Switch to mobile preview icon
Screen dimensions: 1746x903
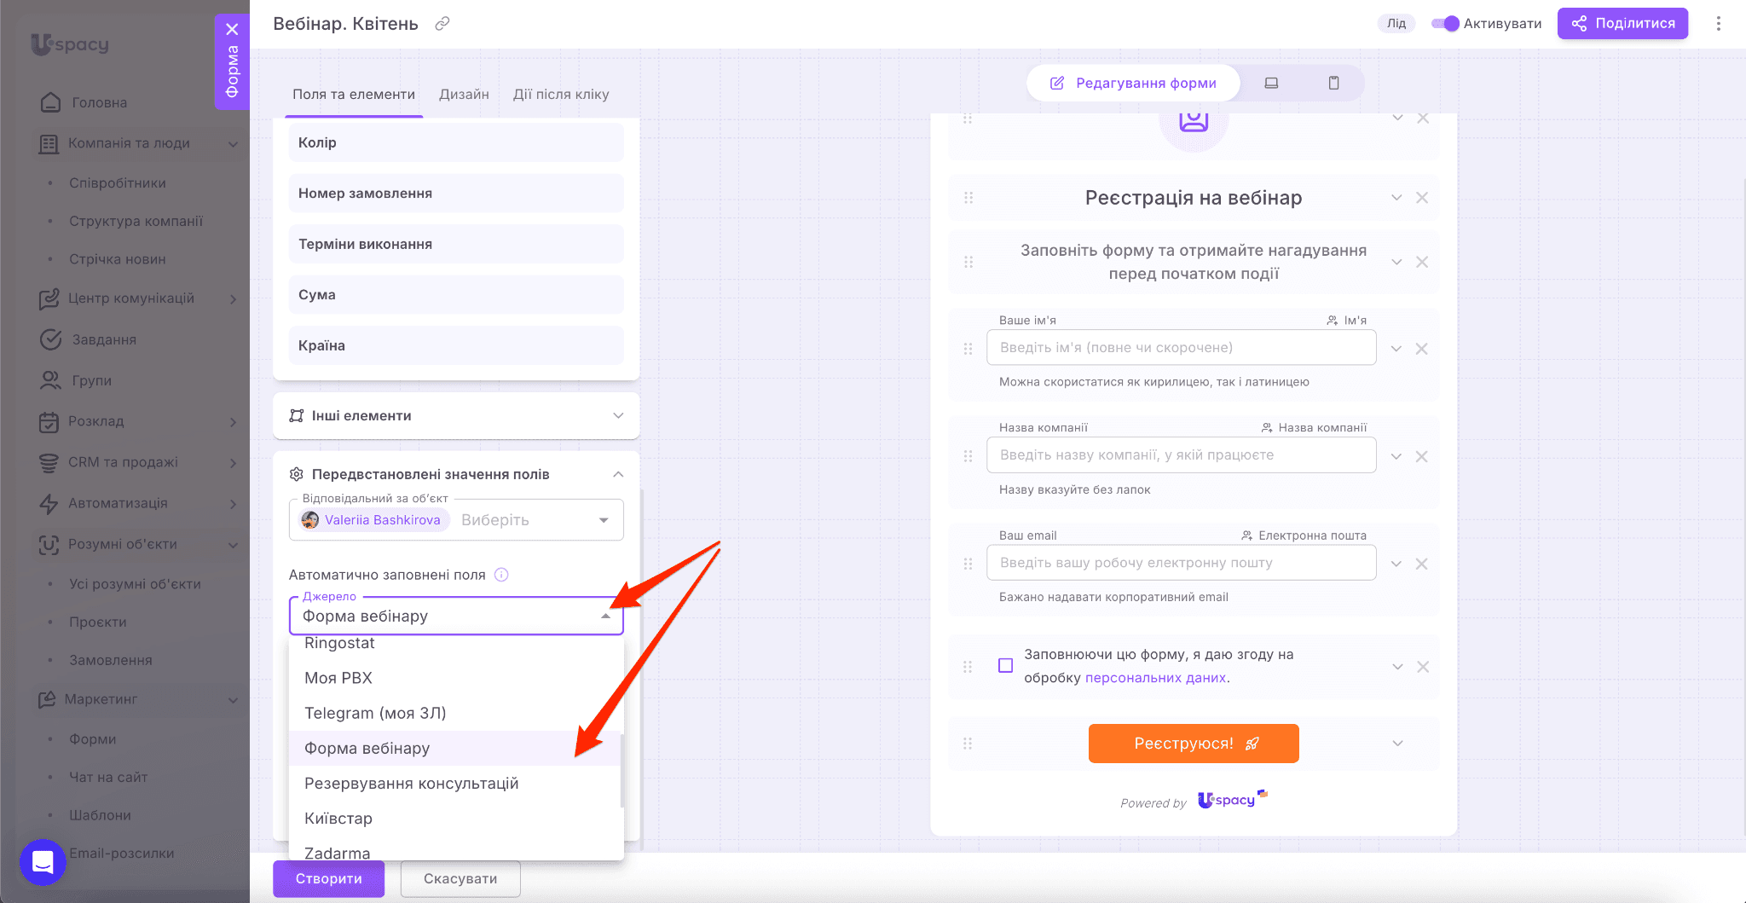(x=1333, y=83)
